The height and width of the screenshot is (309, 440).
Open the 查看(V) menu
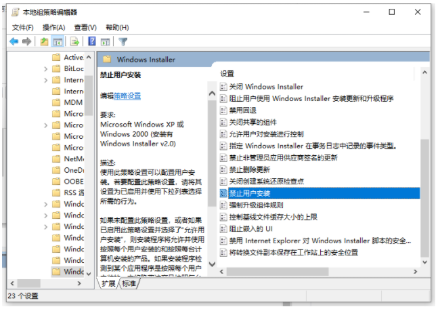85,27
